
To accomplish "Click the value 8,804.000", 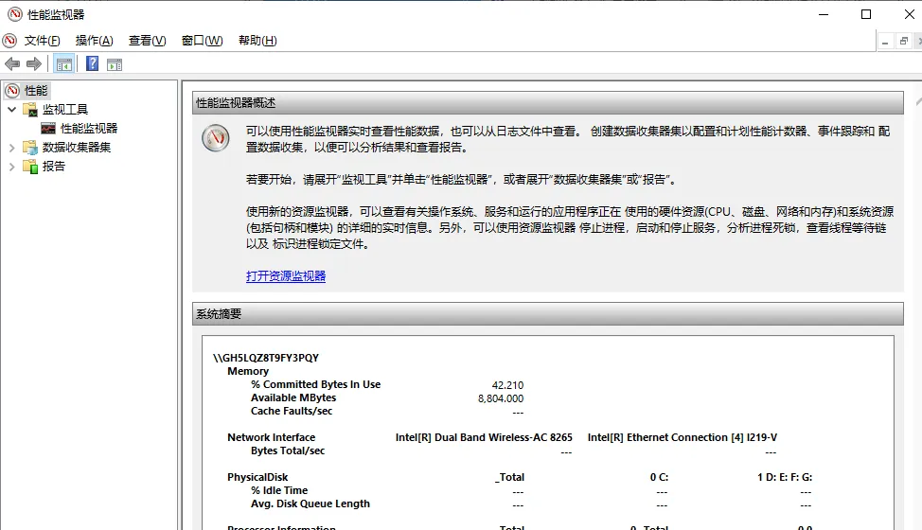I will (501, 398).
